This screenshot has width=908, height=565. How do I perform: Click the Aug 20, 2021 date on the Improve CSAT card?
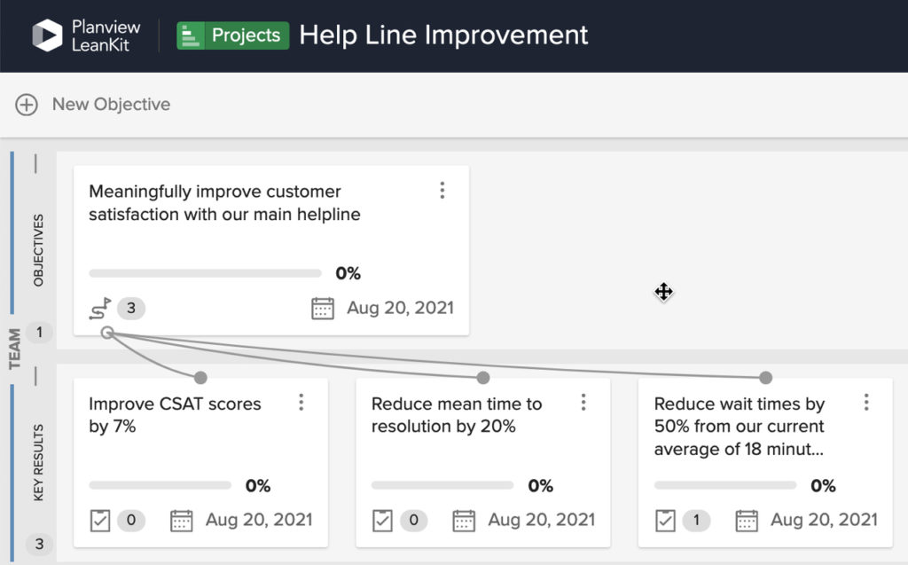pos(259,520)
